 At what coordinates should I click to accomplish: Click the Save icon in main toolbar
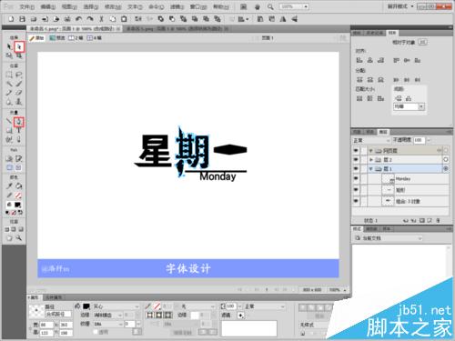(22, 19)
